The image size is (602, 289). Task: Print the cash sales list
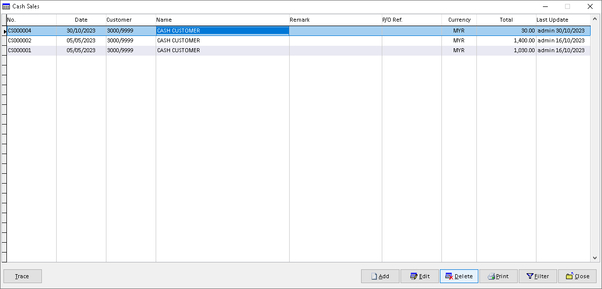[x=498, y=276]
